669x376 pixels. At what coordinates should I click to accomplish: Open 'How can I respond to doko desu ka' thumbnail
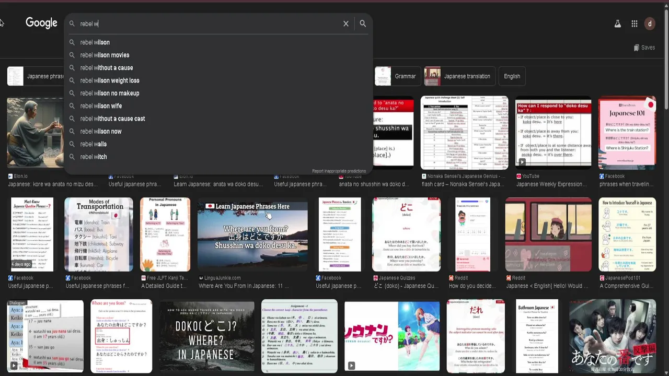(553, 133)
